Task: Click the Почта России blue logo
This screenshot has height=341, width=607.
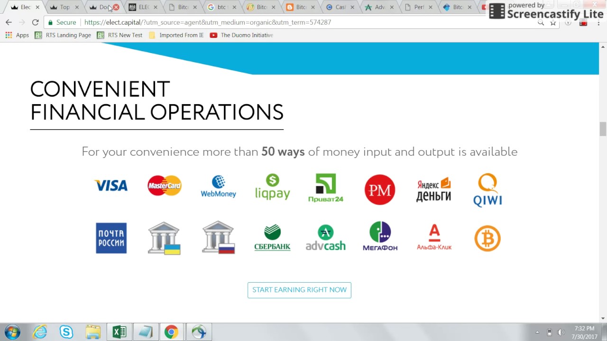Action: point(111,238)
